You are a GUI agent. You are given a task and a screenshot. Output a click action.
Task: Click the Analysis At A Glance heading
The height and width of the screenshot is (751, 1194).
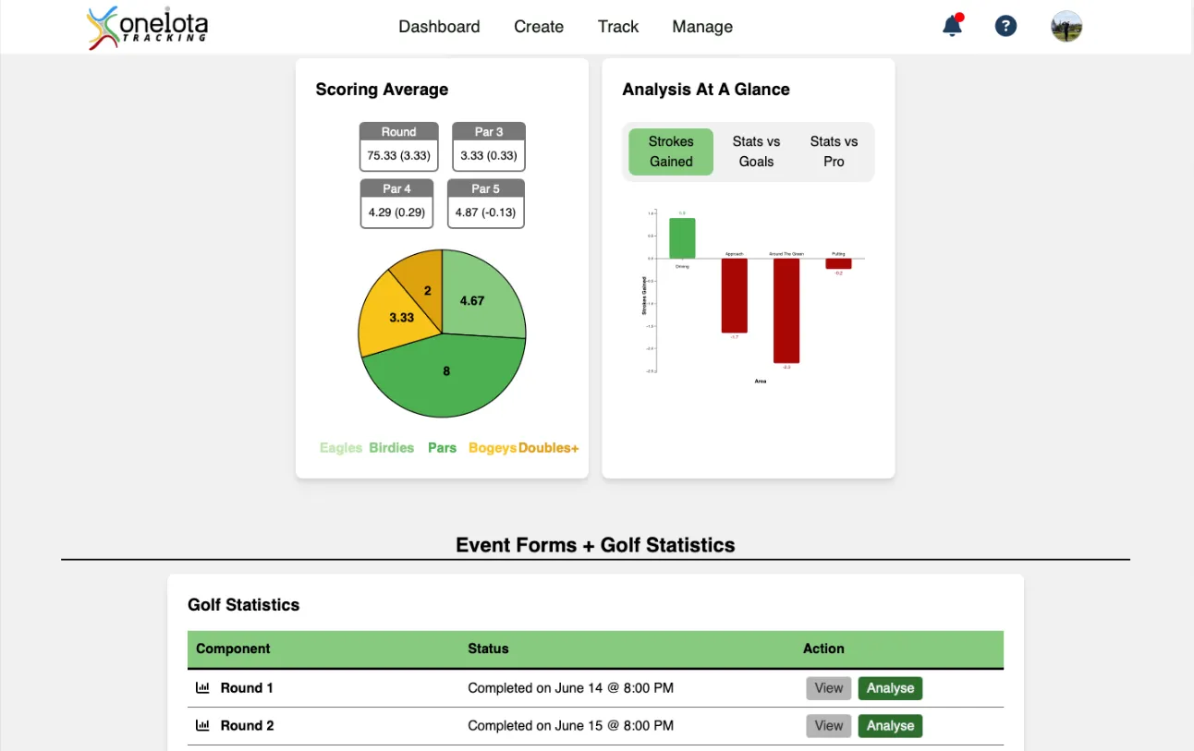[706, 90]
